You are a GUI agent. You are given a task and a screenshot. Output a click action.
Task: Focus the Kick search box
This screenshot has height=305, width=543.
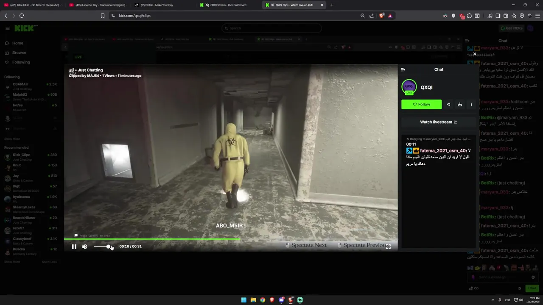click(271, 28)
